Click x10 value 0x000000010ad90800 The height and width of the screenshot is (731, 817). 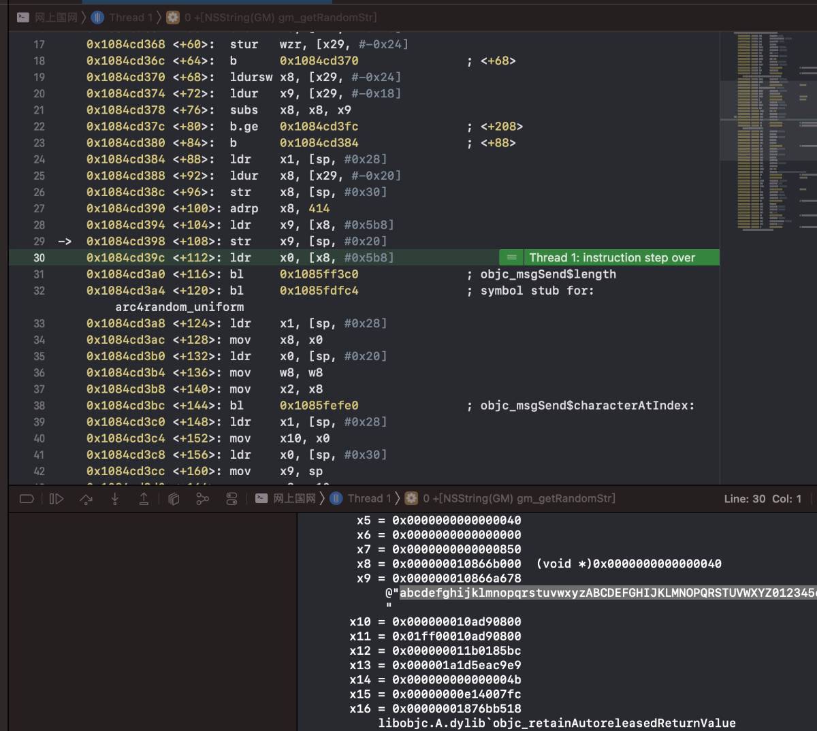pyautogui.click(x=457, y=622)
